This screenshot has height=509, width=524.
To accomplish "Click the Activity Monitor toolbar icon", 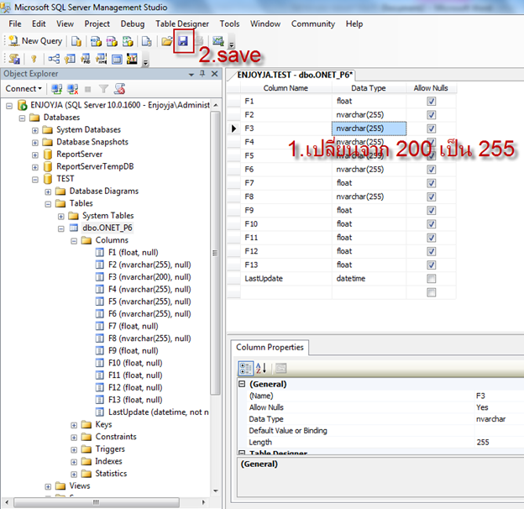I will coord(218,41).
